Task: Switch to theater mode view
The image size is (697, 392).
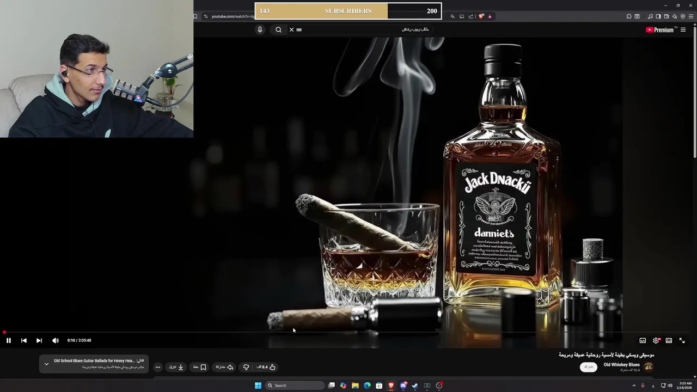Action: coord(669,340)
